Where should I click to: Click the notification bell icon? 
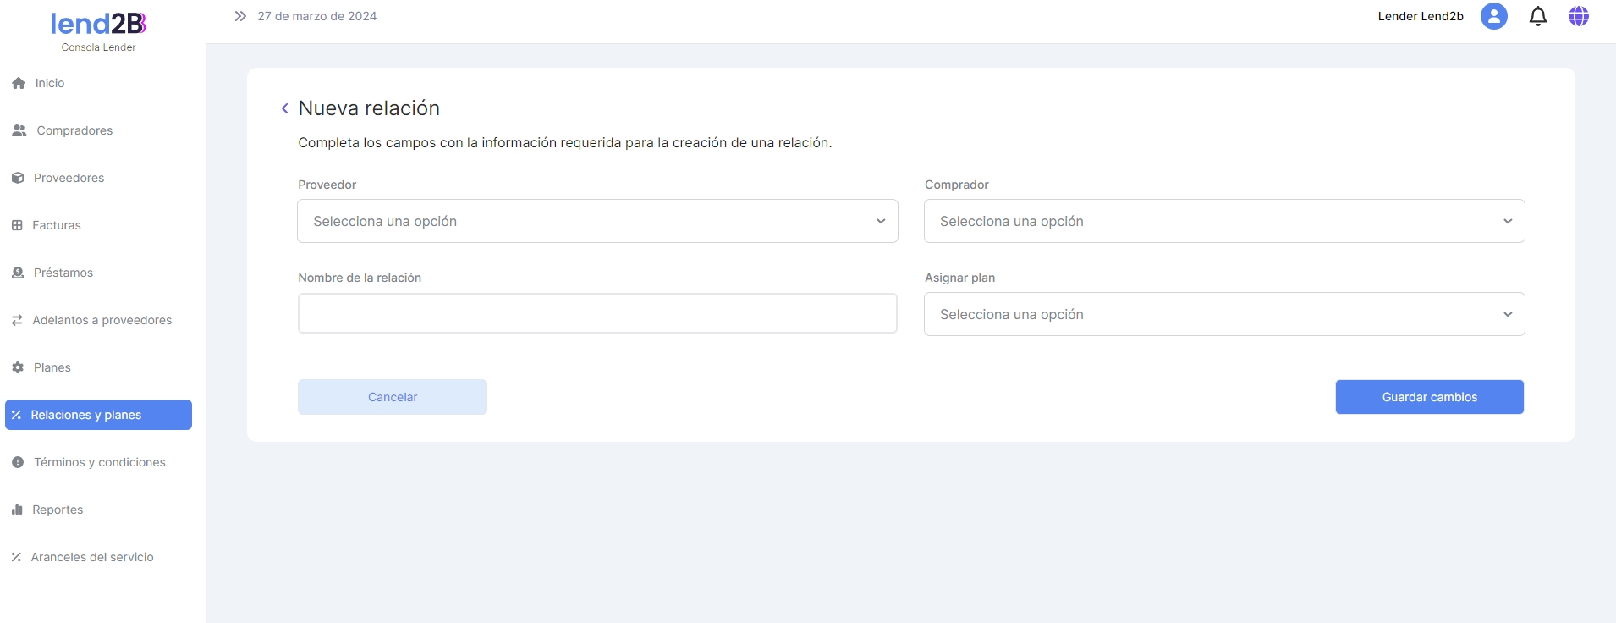1537,16
